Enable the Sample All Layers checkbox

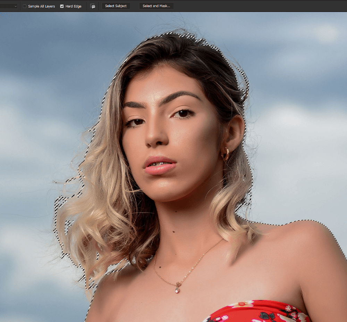tap(25, 6)
